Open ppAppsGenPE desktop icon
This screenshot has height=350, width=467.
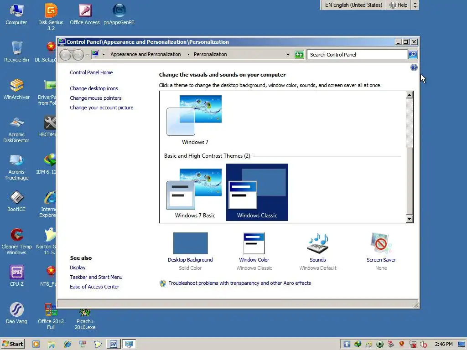(x=119, y=14)
